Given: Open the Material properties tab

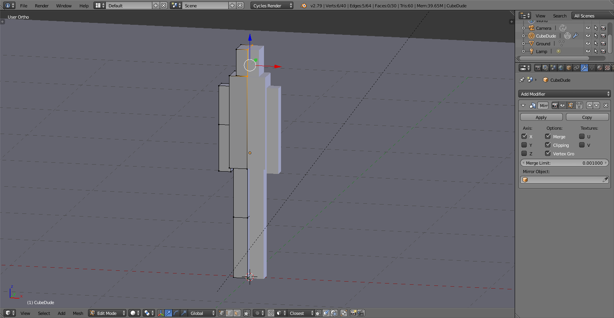Looking at the screenshot, I should tap(600, 68).
